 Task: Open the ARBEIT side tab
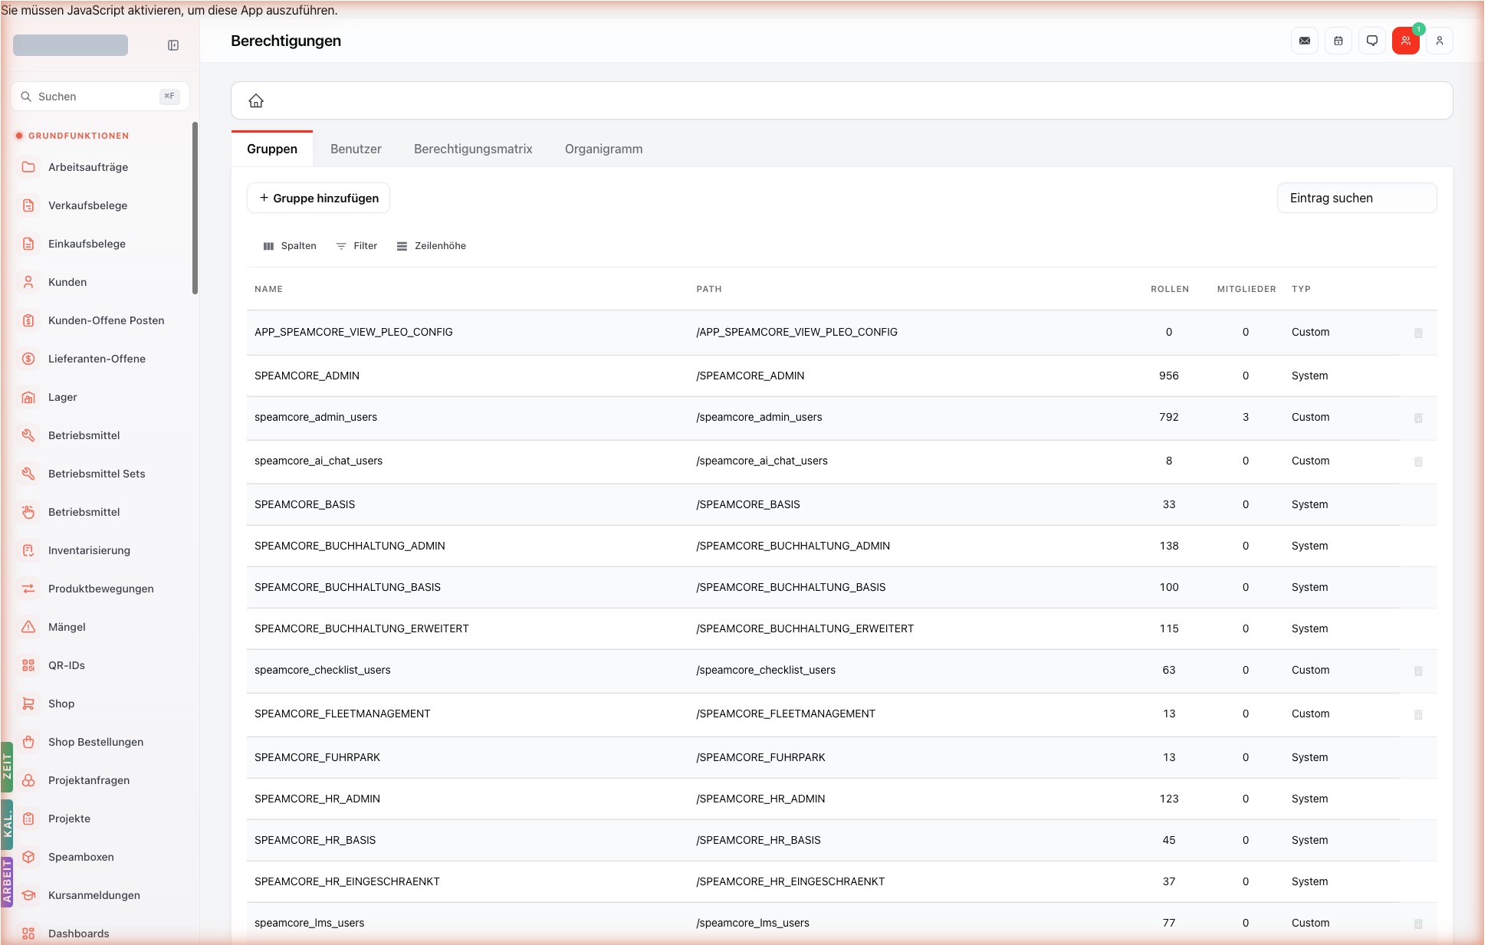[7, 881]
